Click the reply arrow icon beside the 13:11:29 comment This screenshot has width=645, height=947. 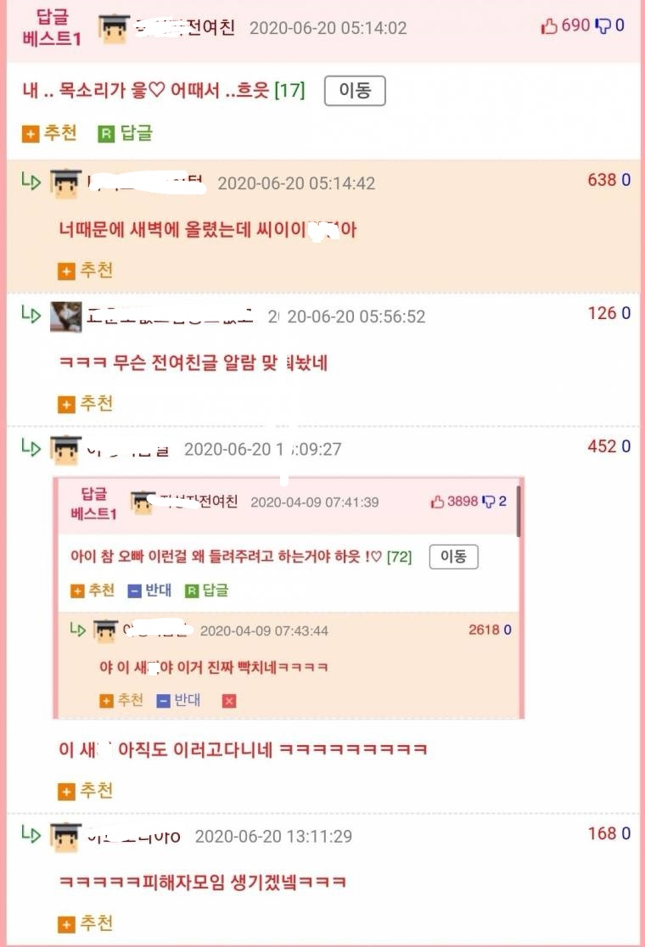coord(31,833)
